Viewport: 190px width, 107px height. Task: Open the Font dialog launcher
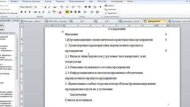click(x=63, y=17)
